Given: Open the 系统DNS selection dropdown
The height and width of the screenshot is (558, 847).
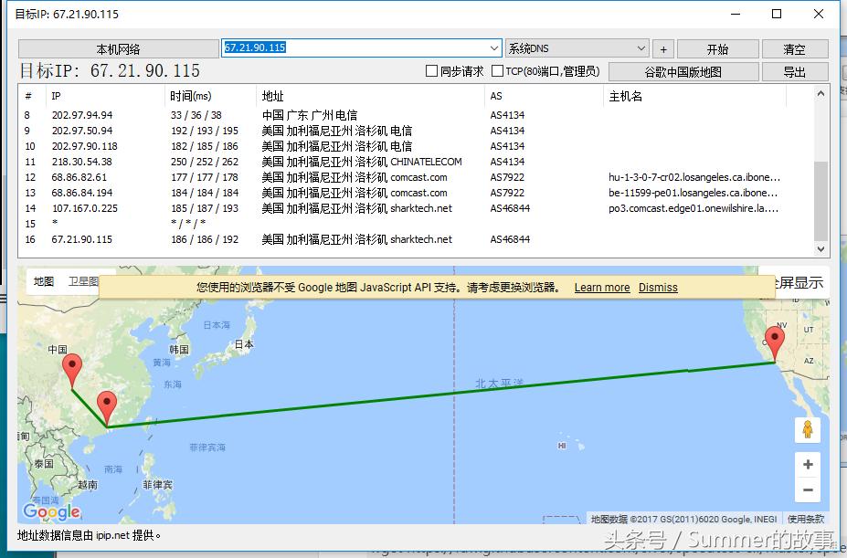Looking at the screenshot, I should tap(643, 47).
